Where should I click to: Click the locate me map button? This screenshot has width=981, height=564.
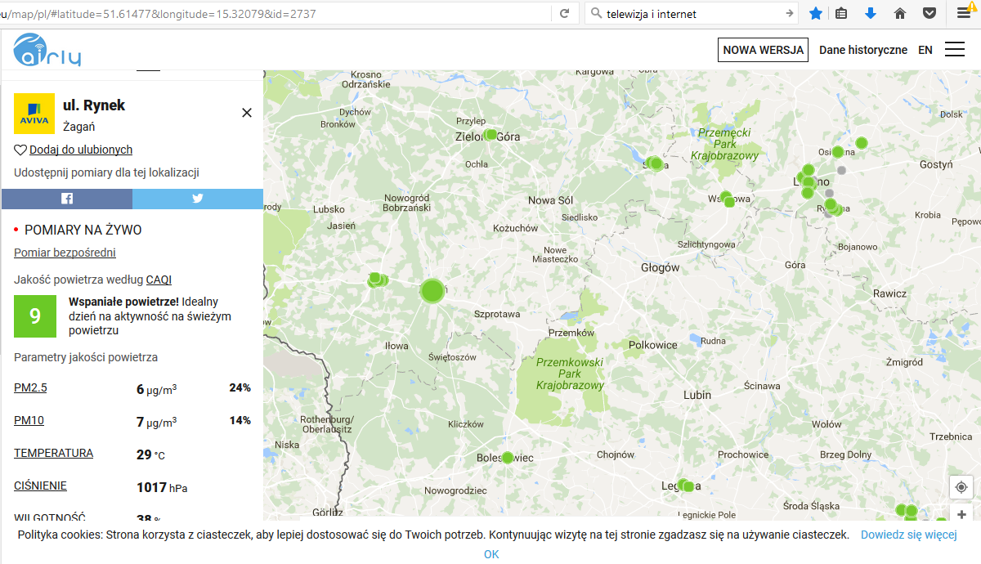tap(961, 487)
